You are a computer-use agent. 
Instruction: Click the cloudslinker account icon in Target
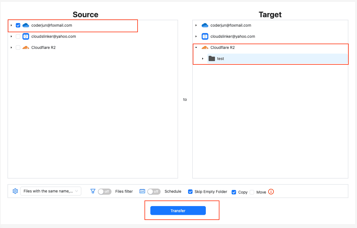click(x=205, y=36)
